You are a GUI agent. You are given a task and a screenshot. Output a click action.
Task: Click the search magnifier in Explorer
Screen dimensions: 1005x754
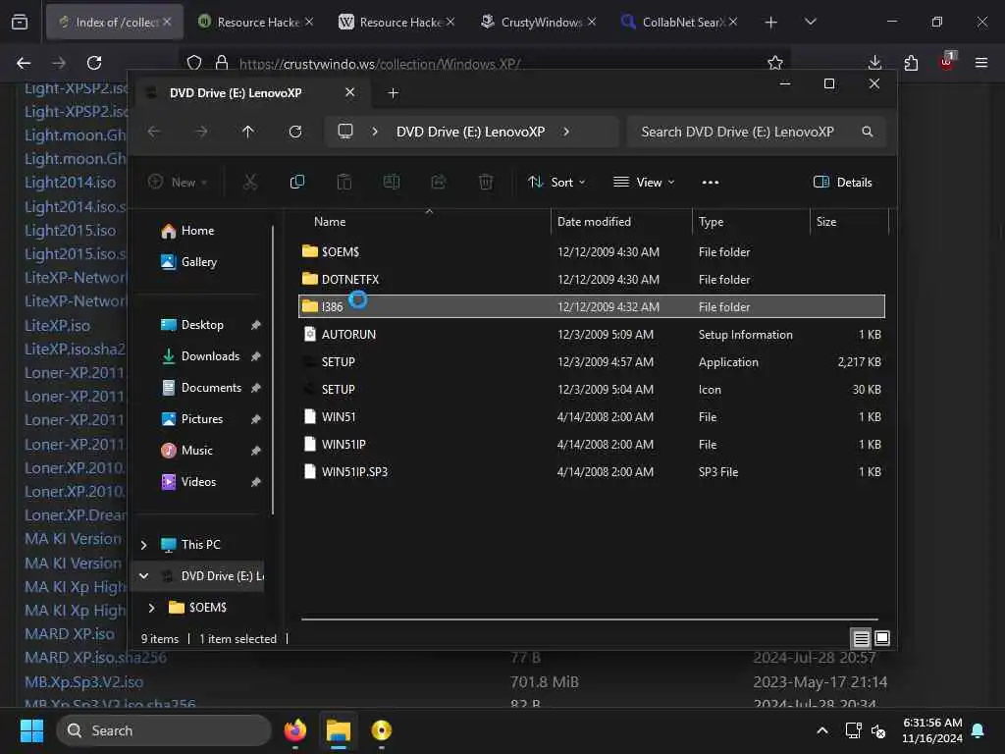868,132
